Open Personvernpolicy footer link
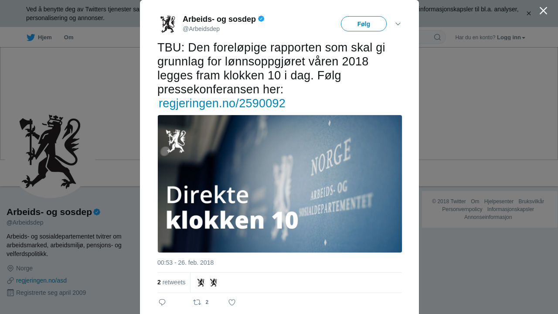 (x=462, y=209)
